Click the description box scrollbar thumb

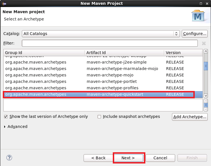tap(206, 105)
